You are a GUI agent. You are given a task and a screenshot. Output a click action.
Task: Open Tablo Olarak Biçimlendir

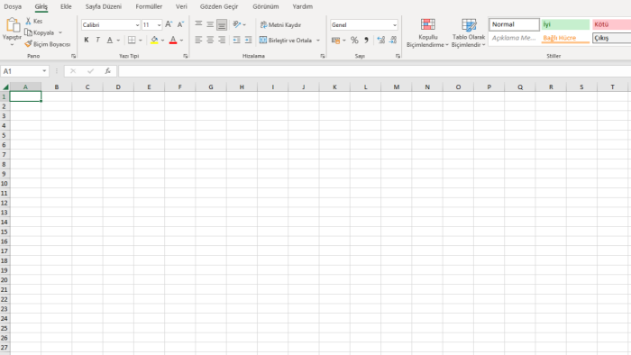(x=469, y=33)
